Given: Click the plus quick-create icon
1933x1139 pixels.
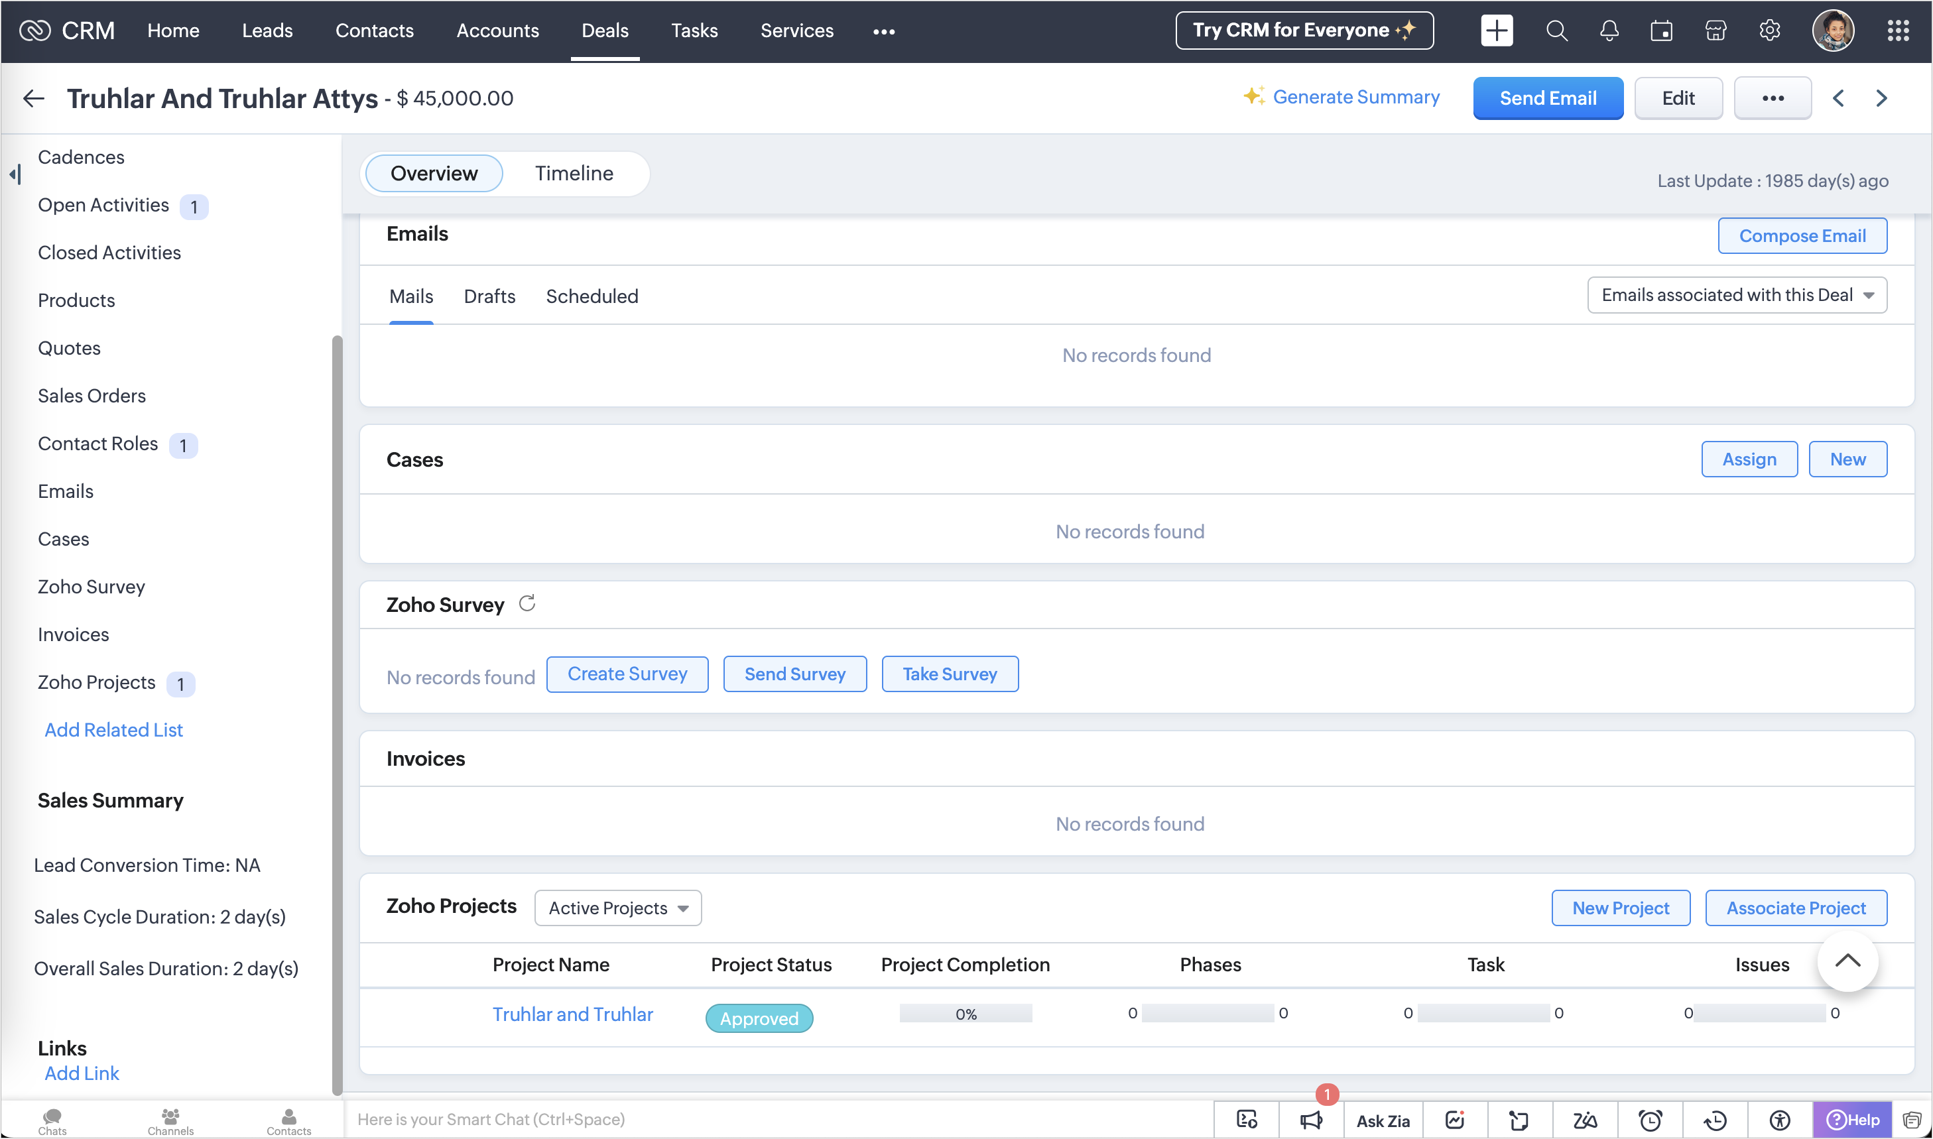Looking at the screenshot, I should (x=1496, y=30).
